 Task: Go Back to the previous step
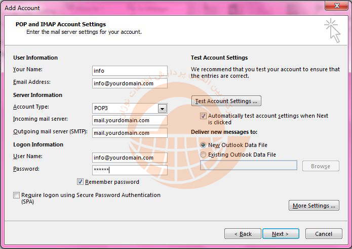[243, 234]
